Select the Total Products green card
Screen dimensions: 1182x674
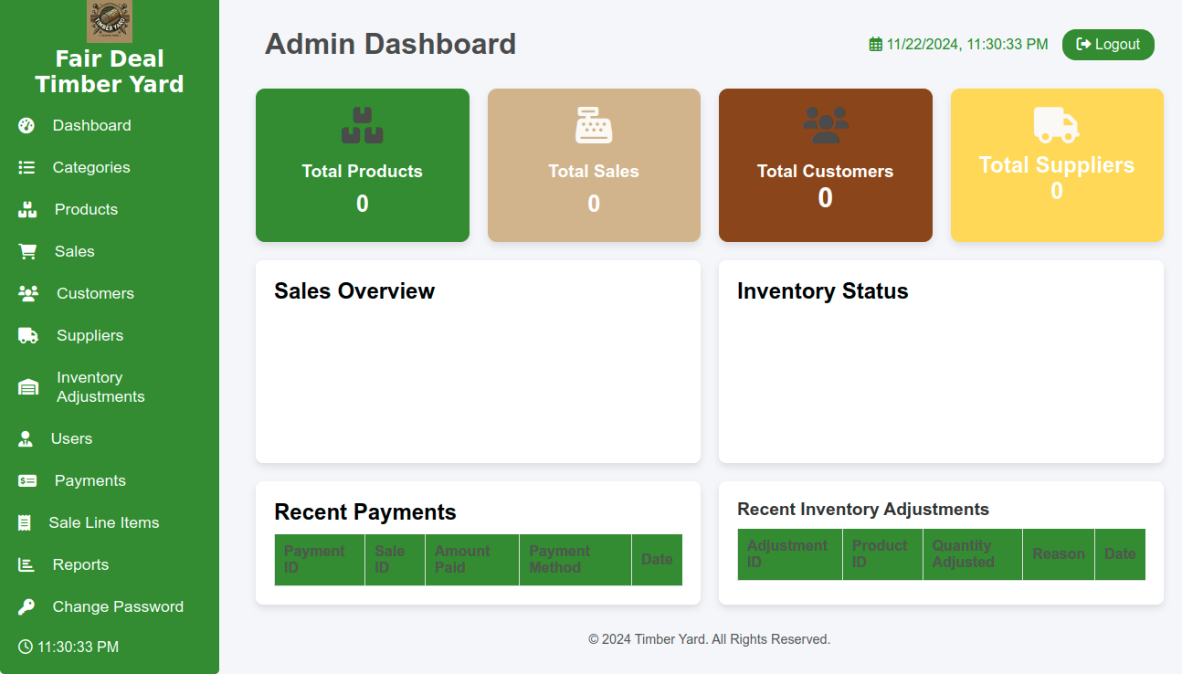click(x=363, y=165)
